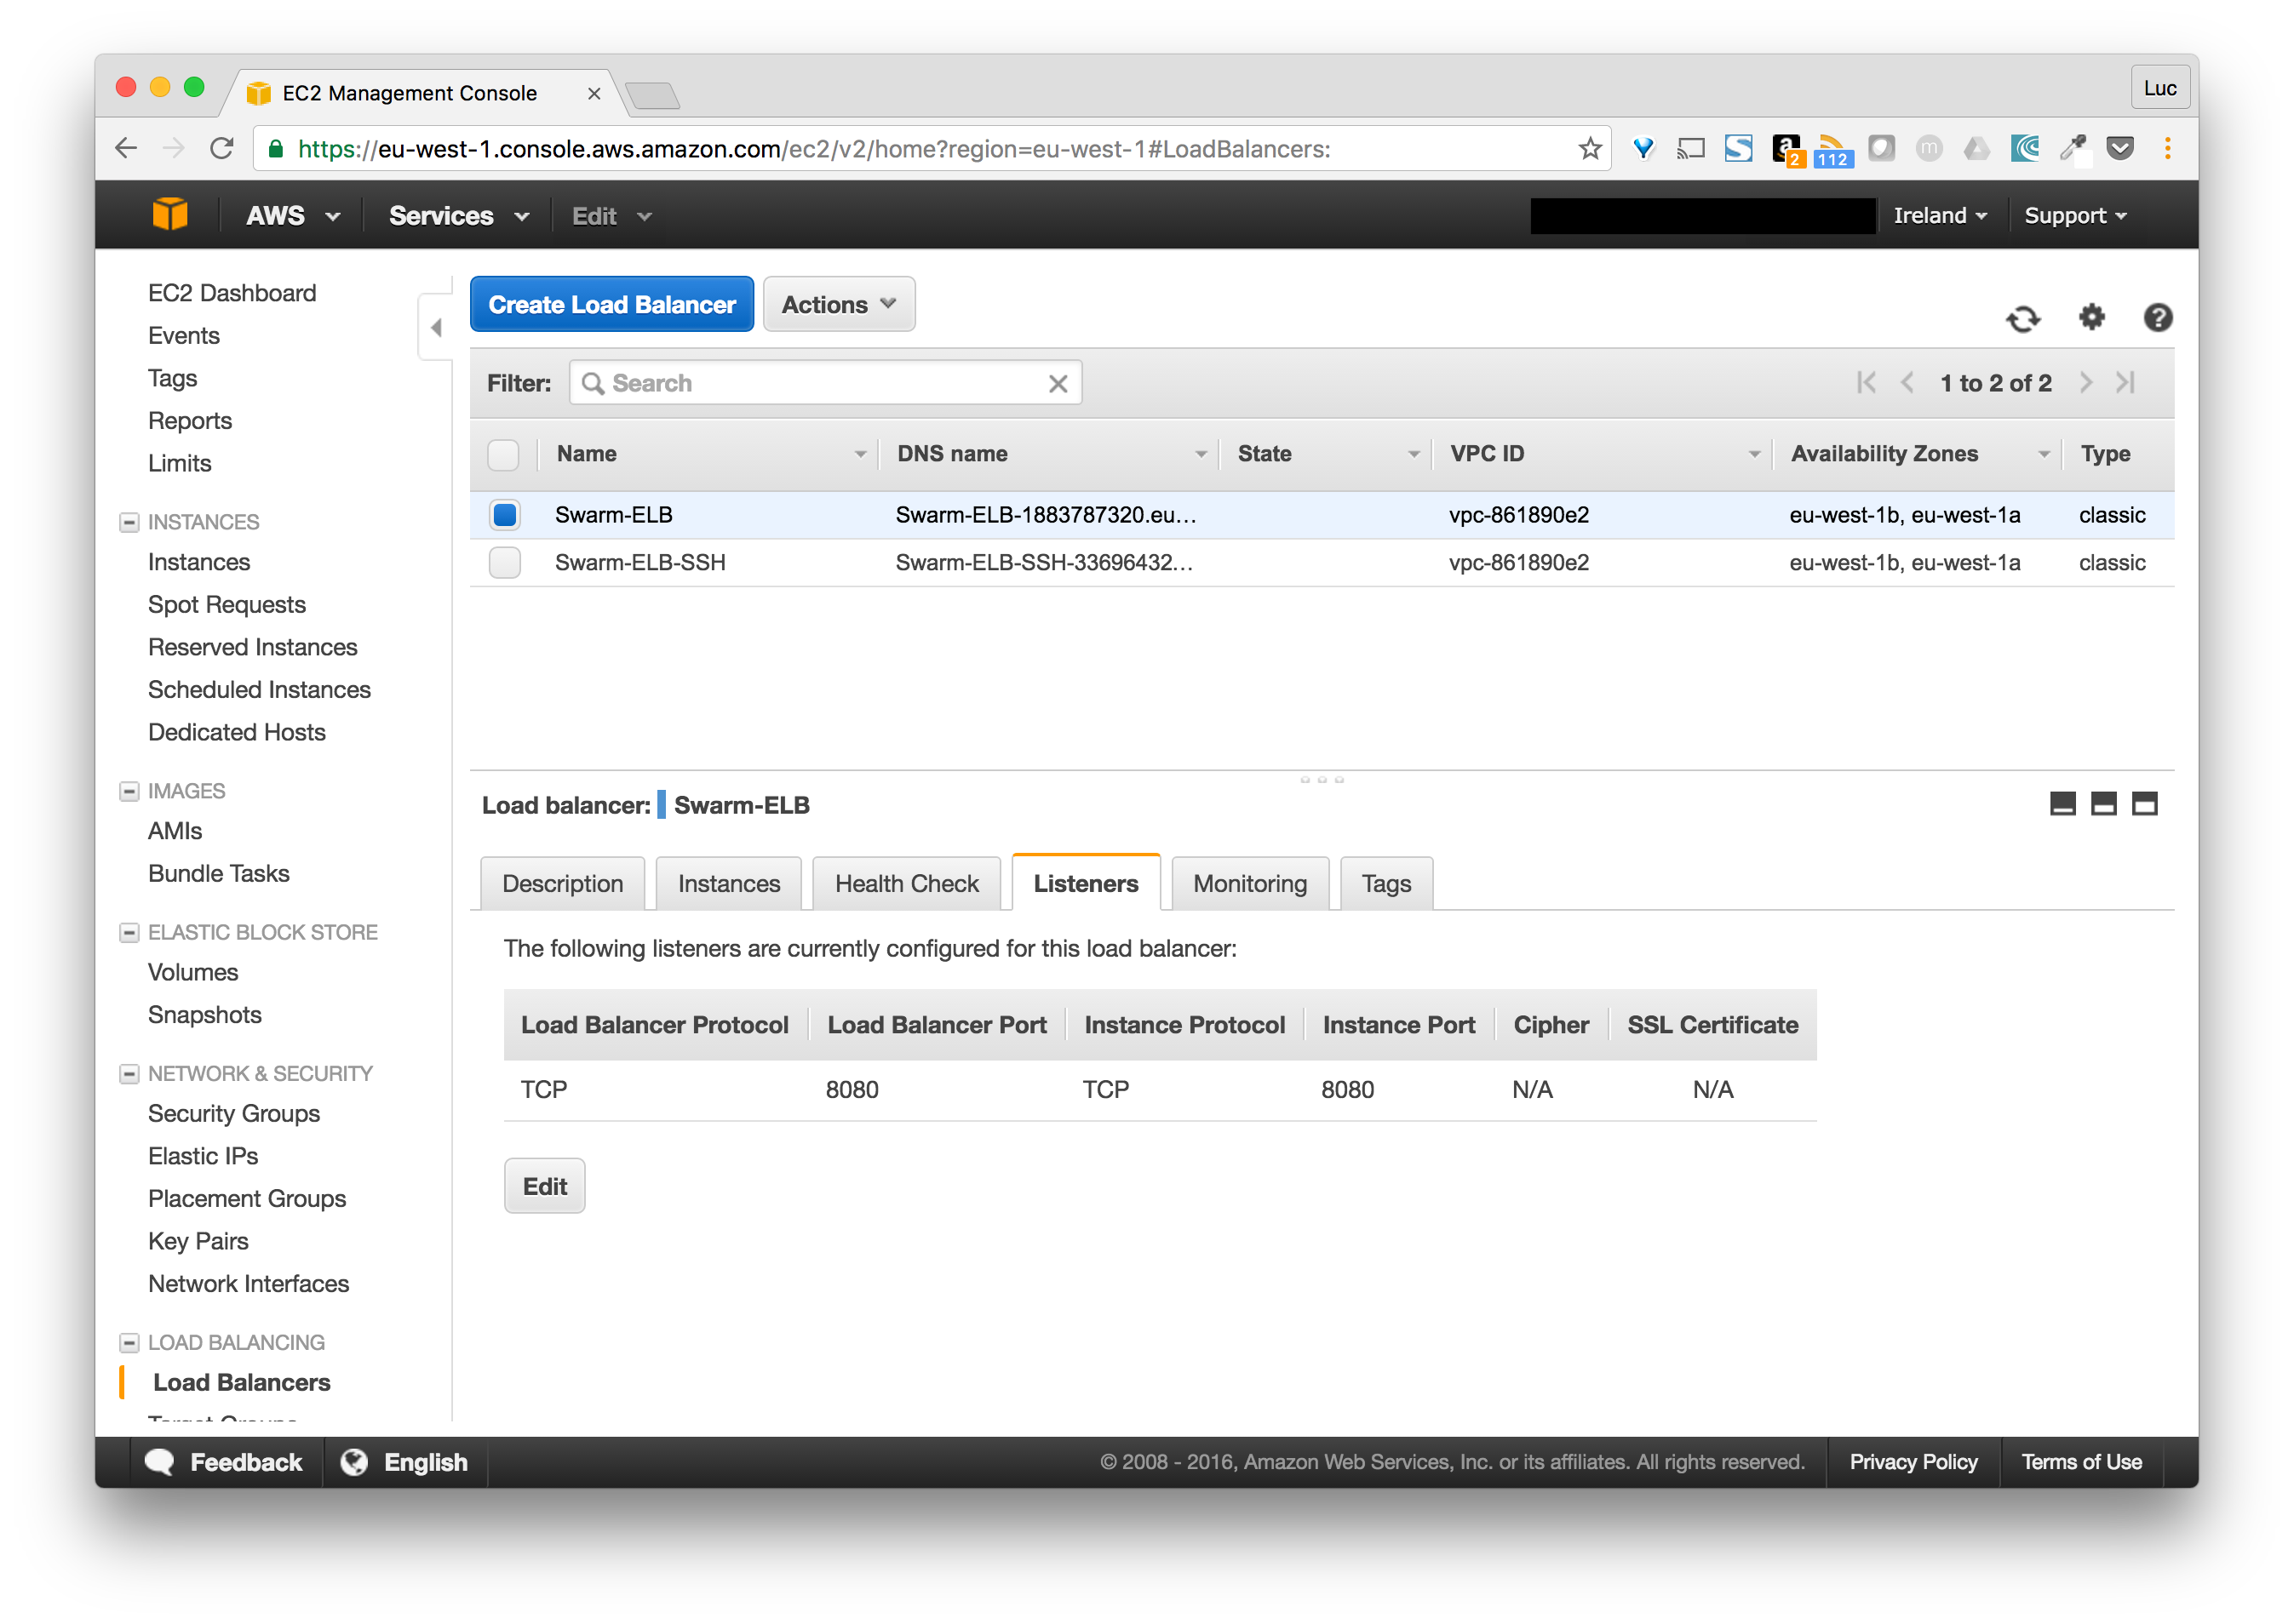Screen dimensions: 2294x1624
Task: Click the filter Search input field
Action: (825, 383)
